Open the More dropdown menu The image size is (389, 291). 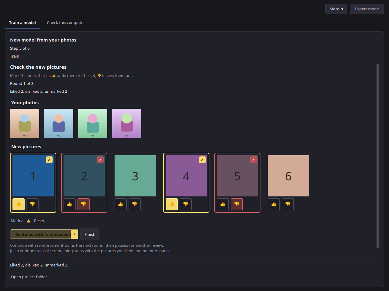336,9
